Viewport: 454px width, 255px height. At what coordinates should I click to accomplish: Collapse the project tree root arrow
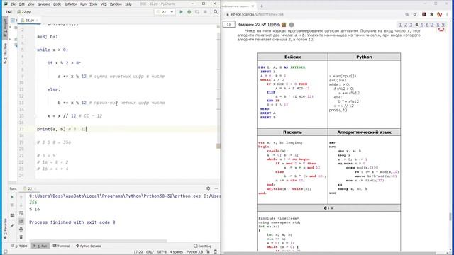(x=11, y=27)
